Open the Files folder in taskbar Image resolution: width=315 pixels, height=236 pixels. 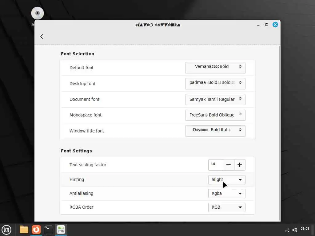(24, 230)
